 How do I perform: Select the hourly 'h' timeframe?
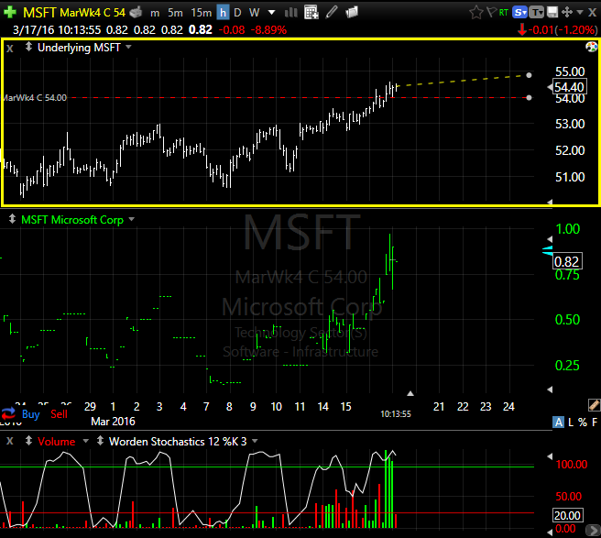coord(223,13)
